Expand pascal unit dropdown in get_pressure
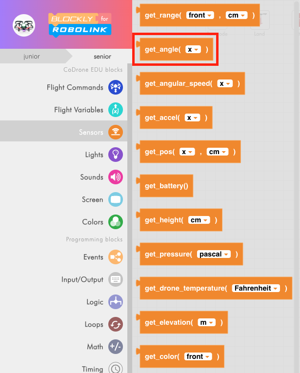Image resolution: width=300 pixels, height=373 pixels. (x=214, y=254)
